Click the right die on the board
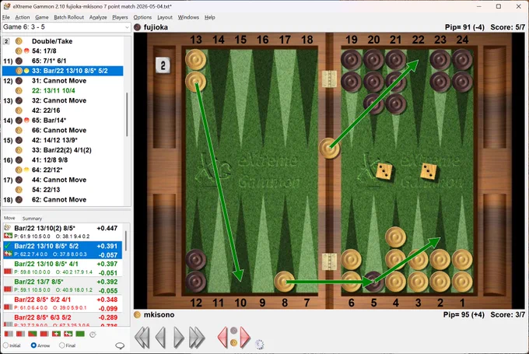529x354 pixels. (x=429, y=170)
